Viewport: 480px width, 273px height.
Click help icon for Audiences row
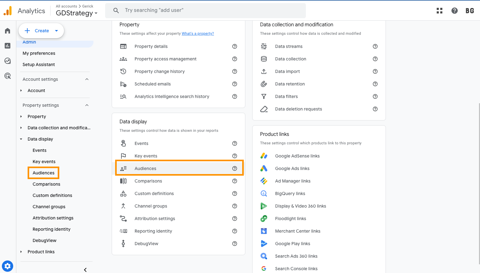(x=235, y=168)
